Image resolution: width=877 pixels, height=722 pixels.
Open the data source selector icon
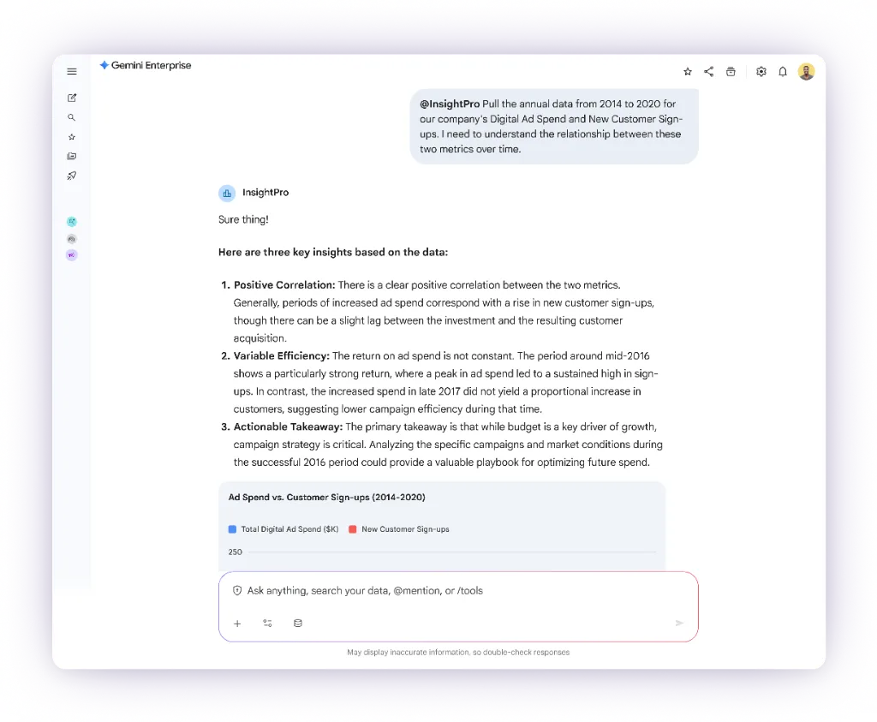(x=298, y=624)
